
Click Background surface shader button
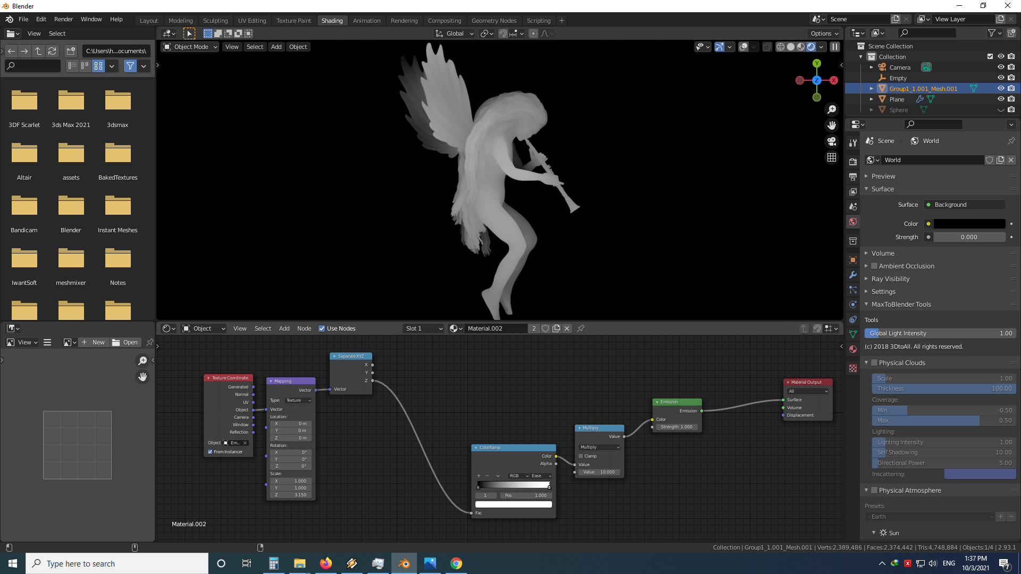pyautogui.click(x=965, y=205)
